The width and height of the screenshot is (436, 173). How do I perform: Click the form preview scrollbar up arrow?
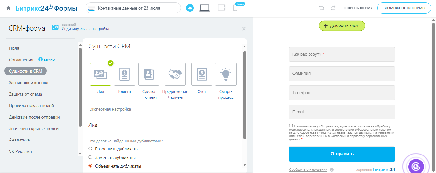pos(434,19)
